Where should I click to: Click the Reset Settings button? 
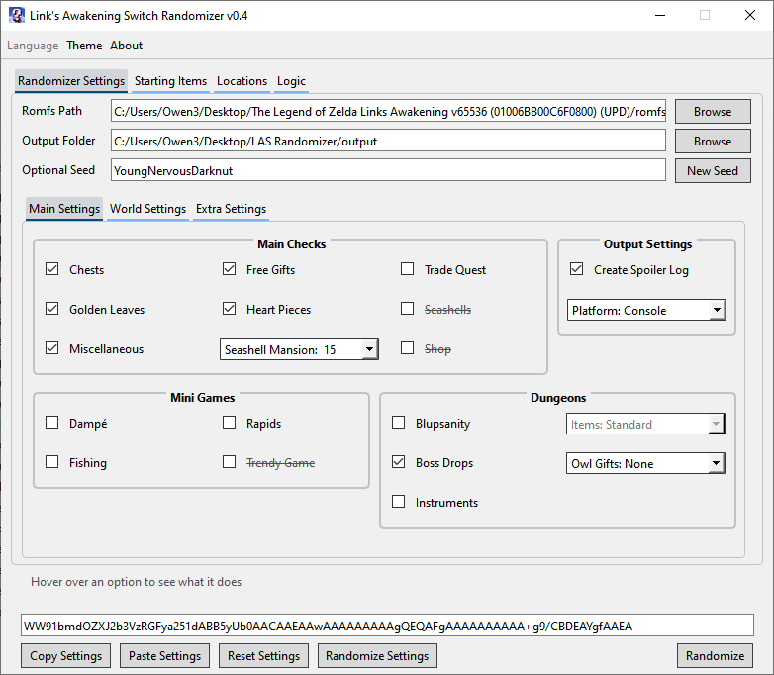click(263, 656)
